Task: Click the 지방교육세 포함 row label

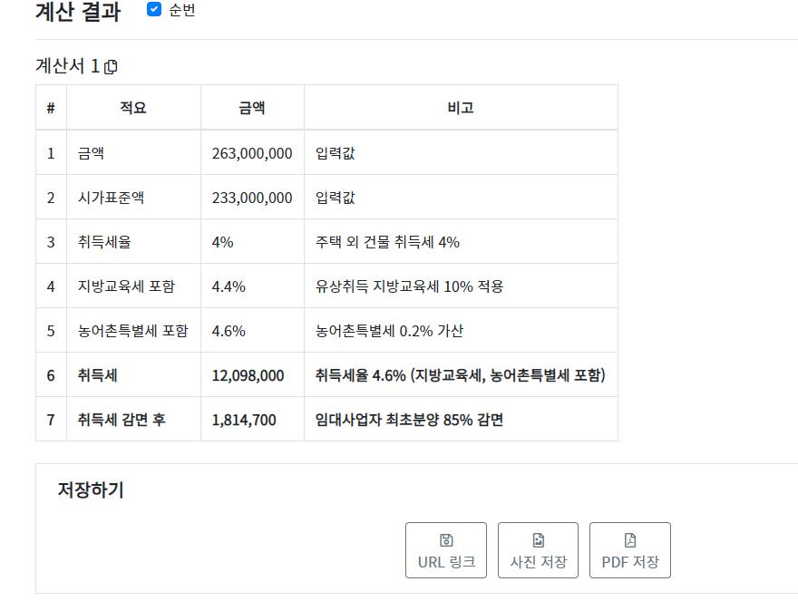Action: coord(126,286)
